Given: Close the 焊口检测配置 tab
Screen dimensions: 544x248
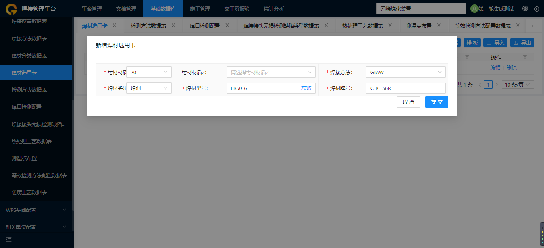Looking at the screenshot, I should pos(227,25).
